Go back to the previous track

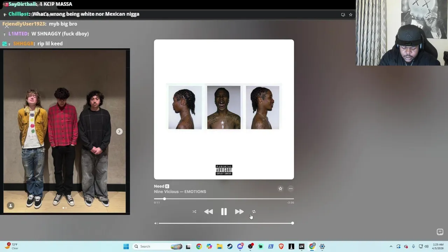pos(209,212)
